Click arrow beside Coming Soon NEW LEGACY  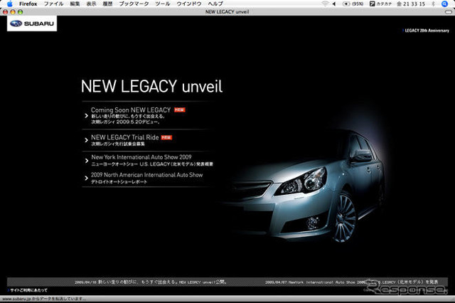86,115
